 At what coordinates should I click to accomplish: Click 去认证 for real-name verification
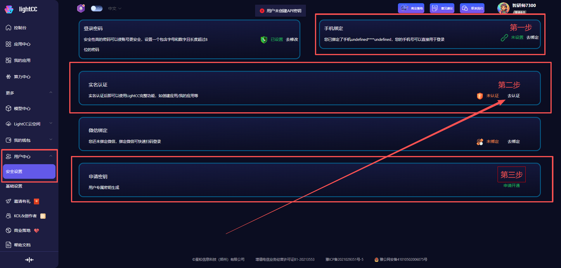coord(513,96)
